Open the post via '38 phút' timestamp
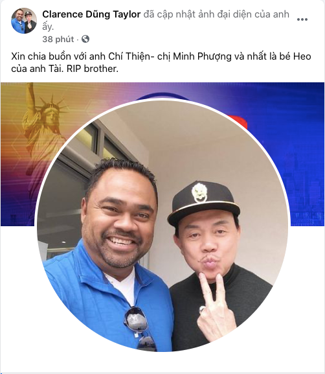 click(x=58, y=39)
